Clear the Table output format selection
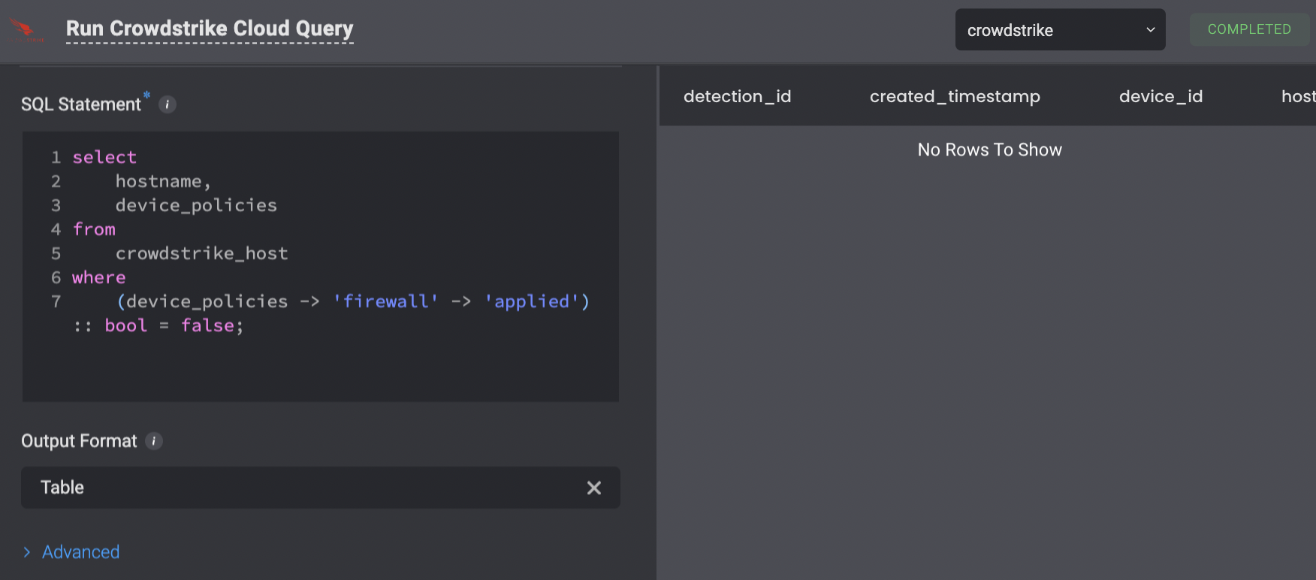This screenshot has width=1316, height=580. [593, 488]
